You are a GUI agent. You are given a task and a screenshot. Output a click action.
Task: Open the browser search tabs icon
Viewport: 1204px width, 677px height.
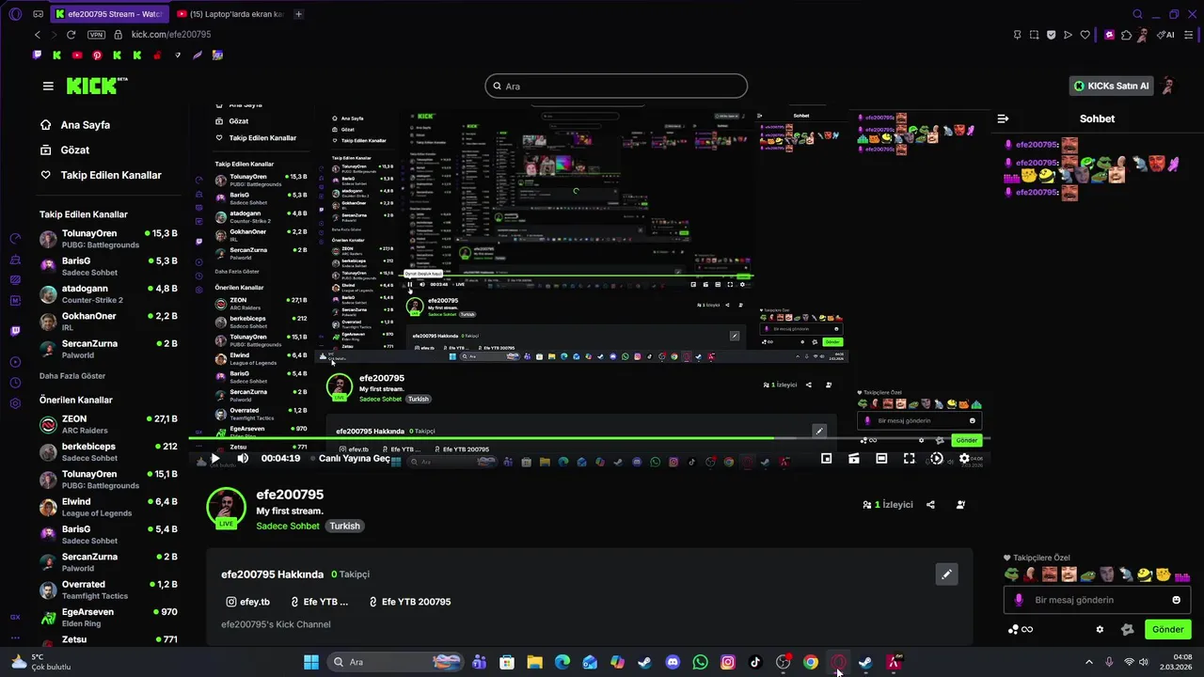[1137, 14]
